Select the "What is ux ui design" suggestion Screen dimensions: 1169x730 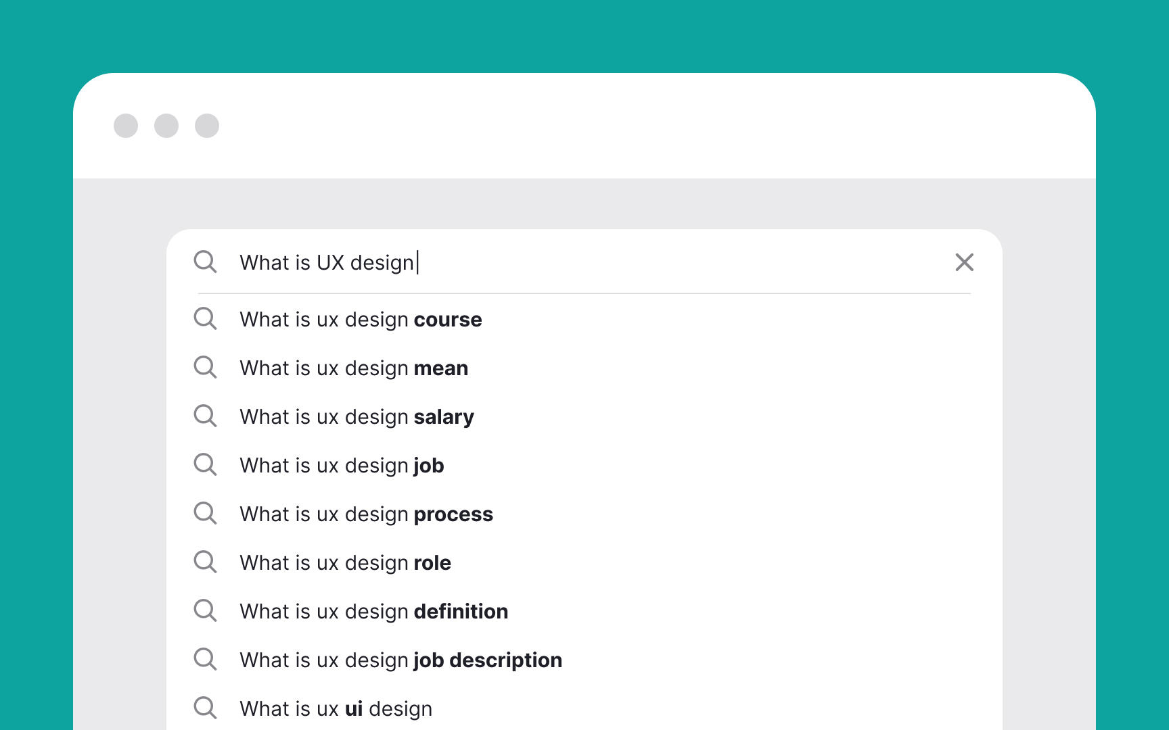336,708
